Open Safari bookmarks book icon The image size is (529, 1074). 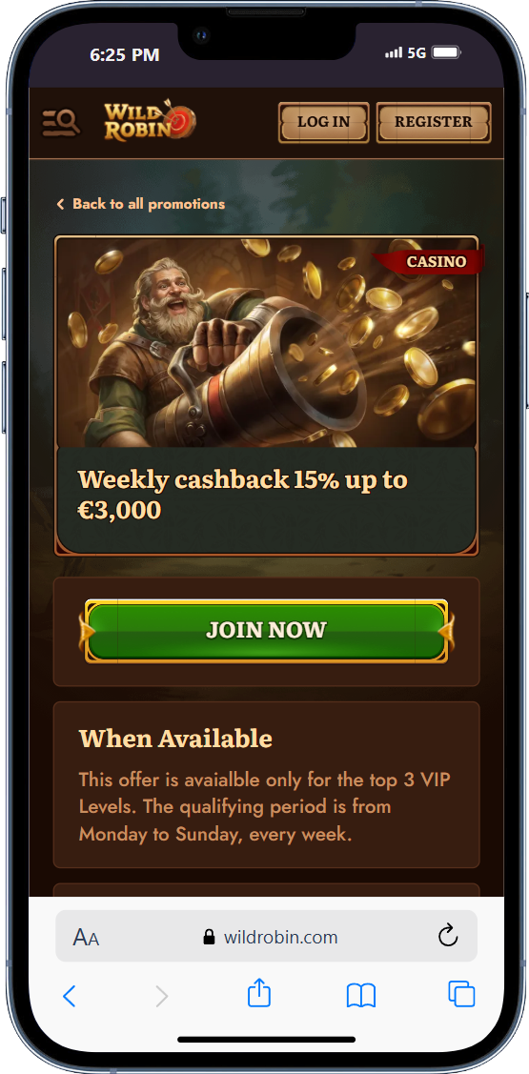point(361,995)
